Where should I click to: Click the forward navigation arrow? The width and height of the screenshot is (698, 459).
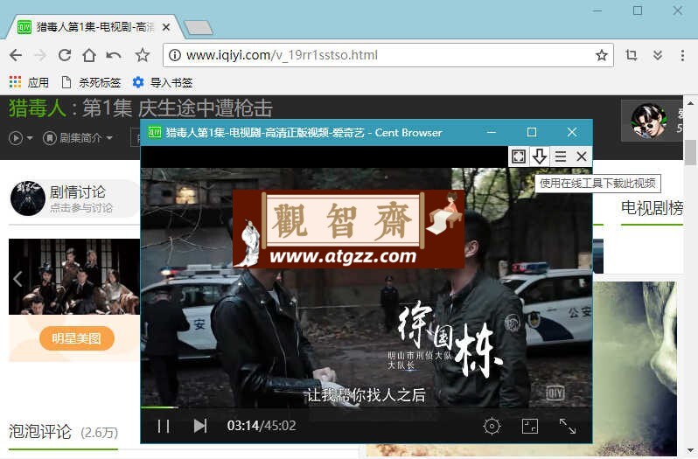[40, 55]
